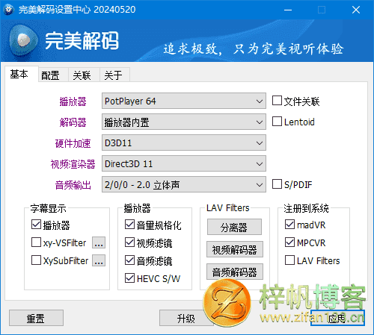374x335 pixels.
Task: Open xy-VSFilter settings ellipsis button
Action: [99, 242]
